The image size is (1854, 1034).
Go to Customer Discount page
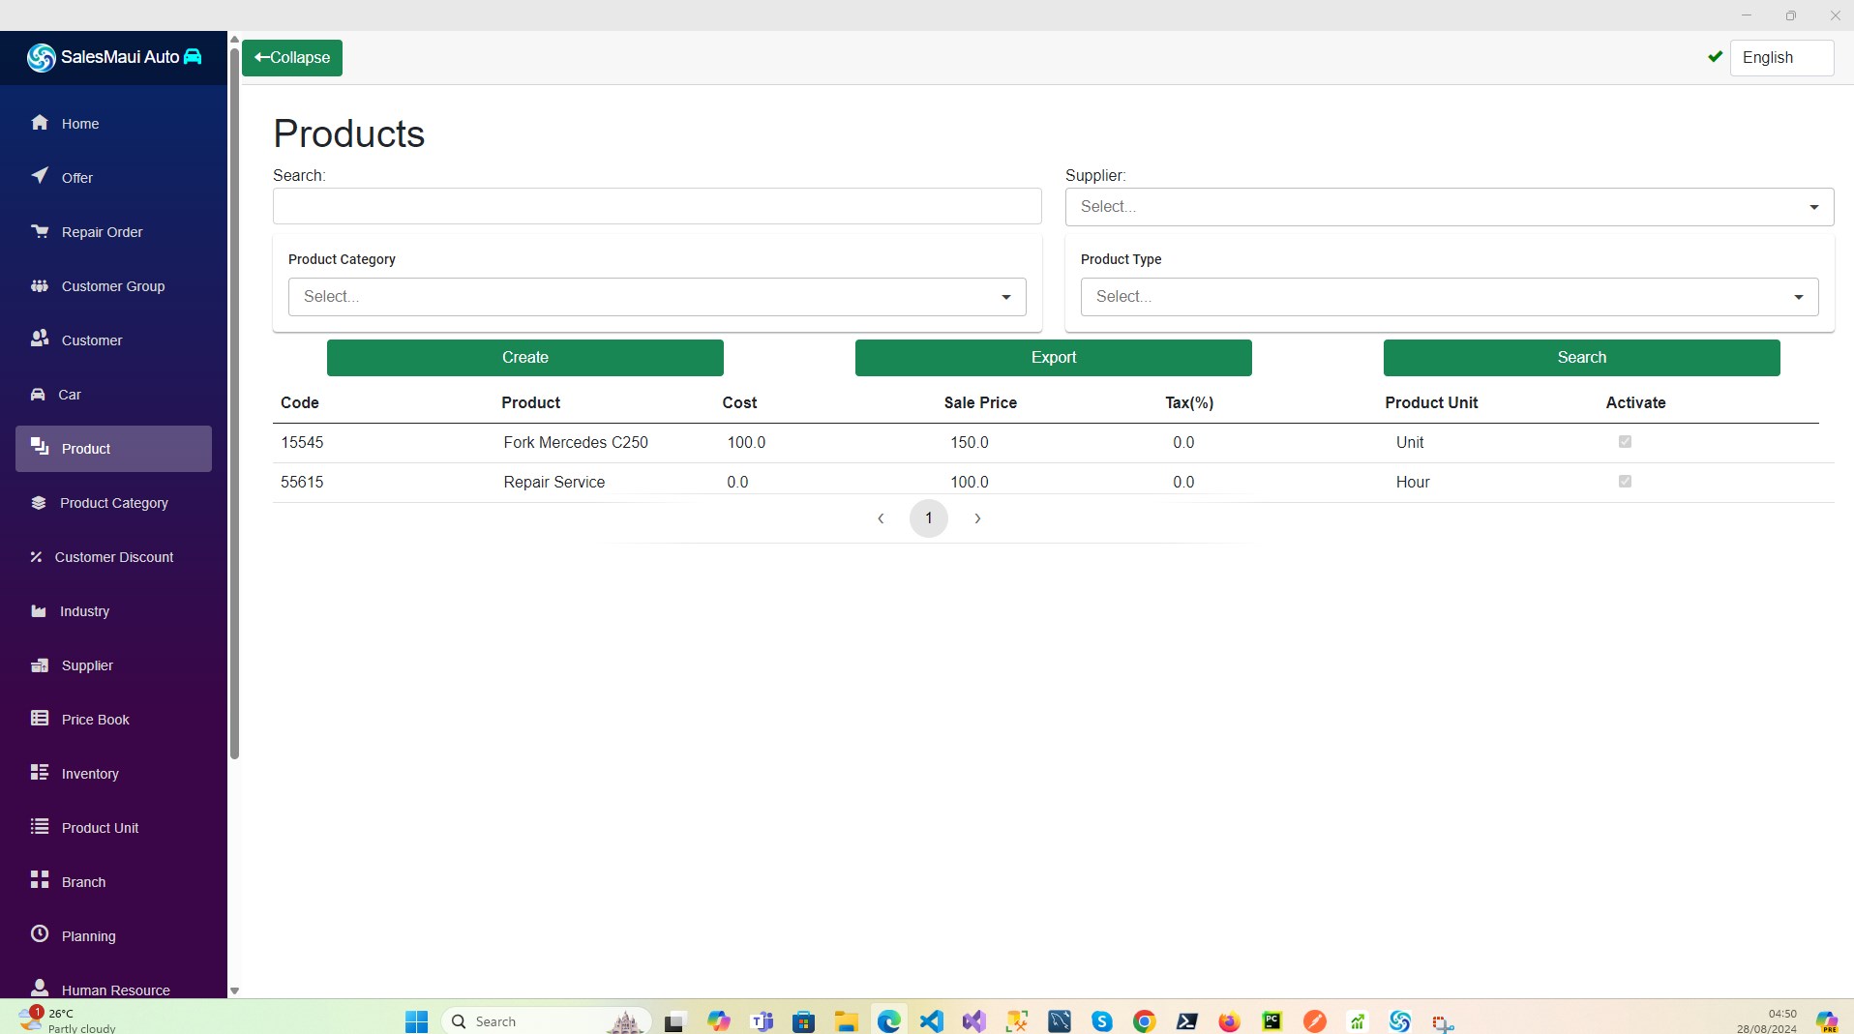113,557
